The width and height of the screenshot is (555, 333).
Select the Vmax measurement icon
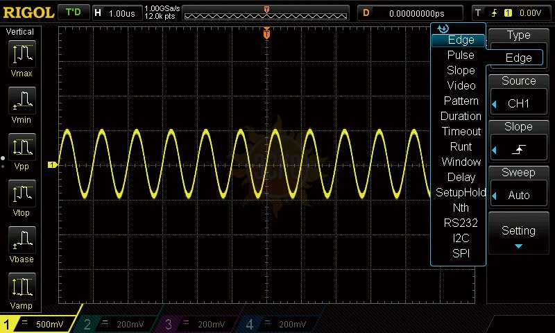tap(22, 54)
